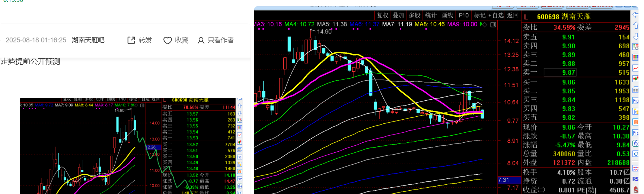Select the 卖五 9.91 order row
This screenshot has height=194, width=644.
(576, 37)
